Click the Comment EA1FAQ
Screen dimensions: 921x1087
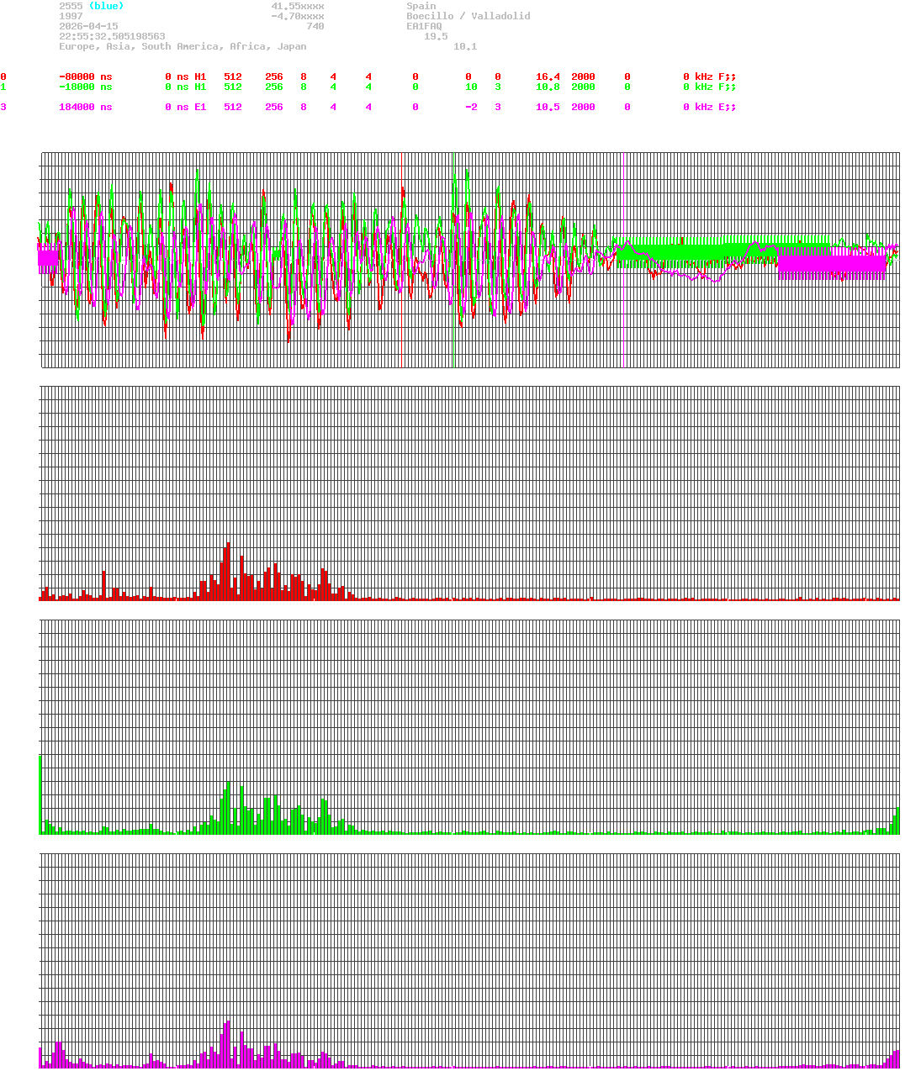coord(425,26)
